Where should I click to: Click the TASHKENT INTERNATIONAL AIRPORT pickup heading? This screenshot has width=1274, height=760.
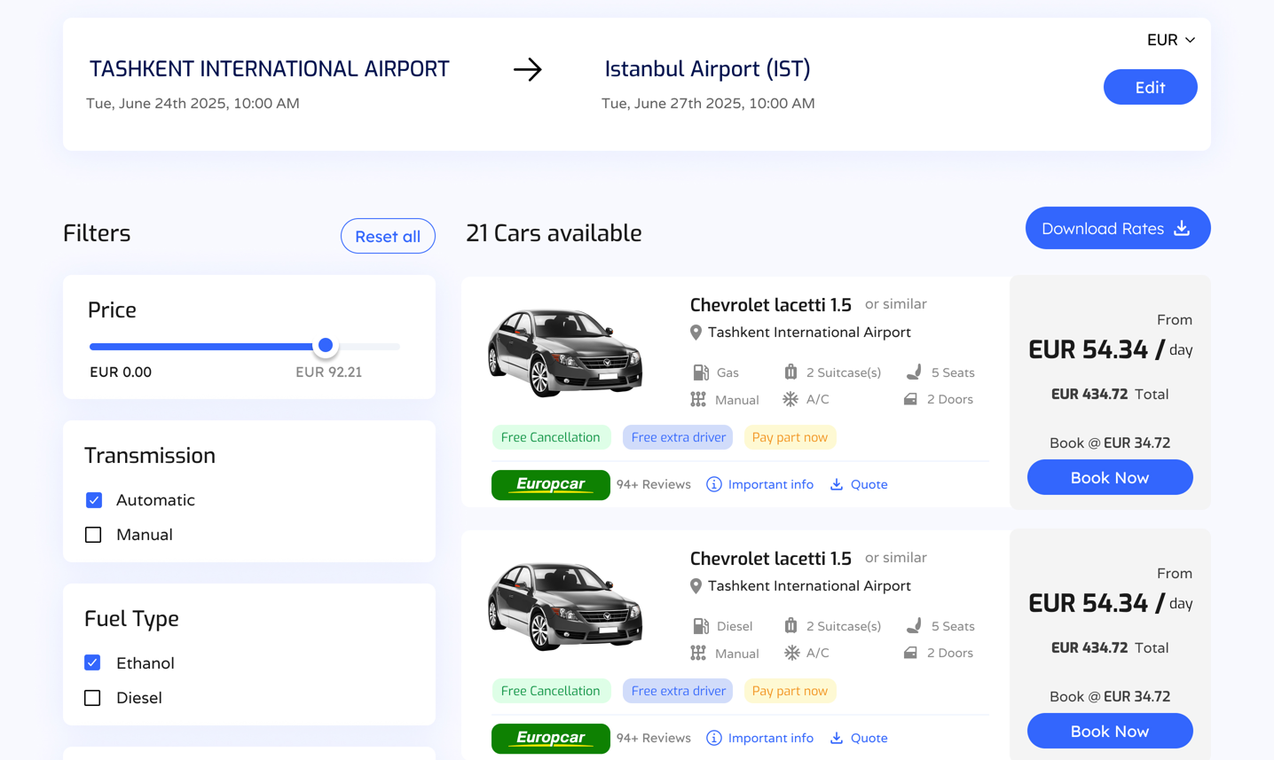click(x=270, y=68)
